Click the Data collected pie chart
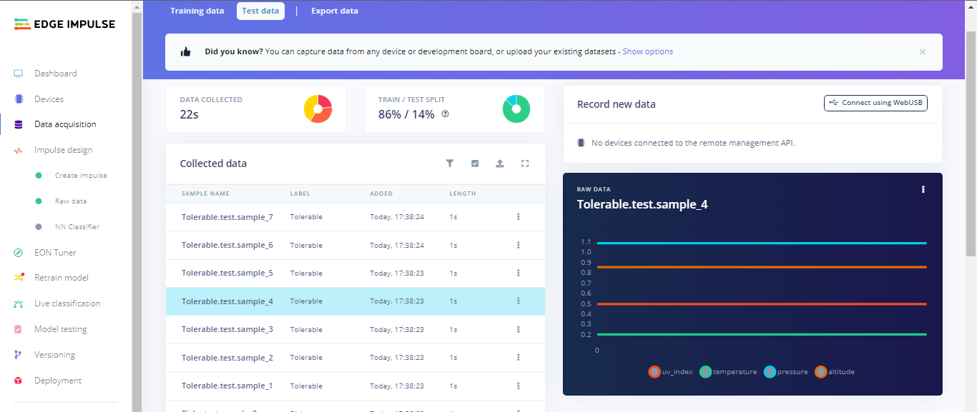Screen dimensions: 977x412 click(x=318, y=109)
